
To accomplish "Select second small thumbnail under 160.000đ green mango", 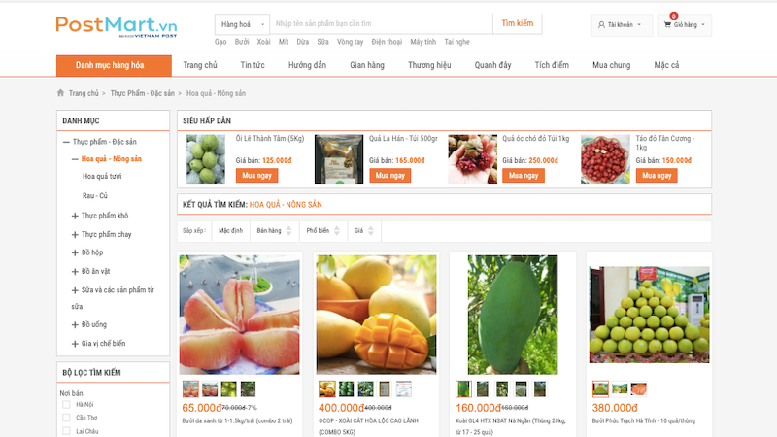I will [483, 389].
